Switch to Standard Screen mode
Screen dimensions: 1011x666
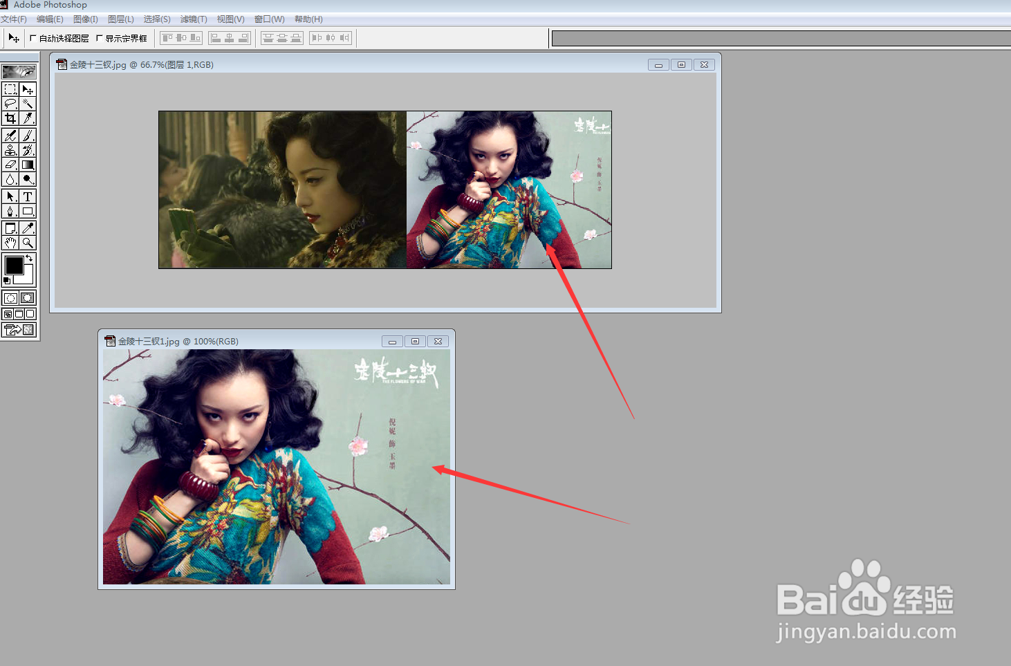tap(8, 314)
